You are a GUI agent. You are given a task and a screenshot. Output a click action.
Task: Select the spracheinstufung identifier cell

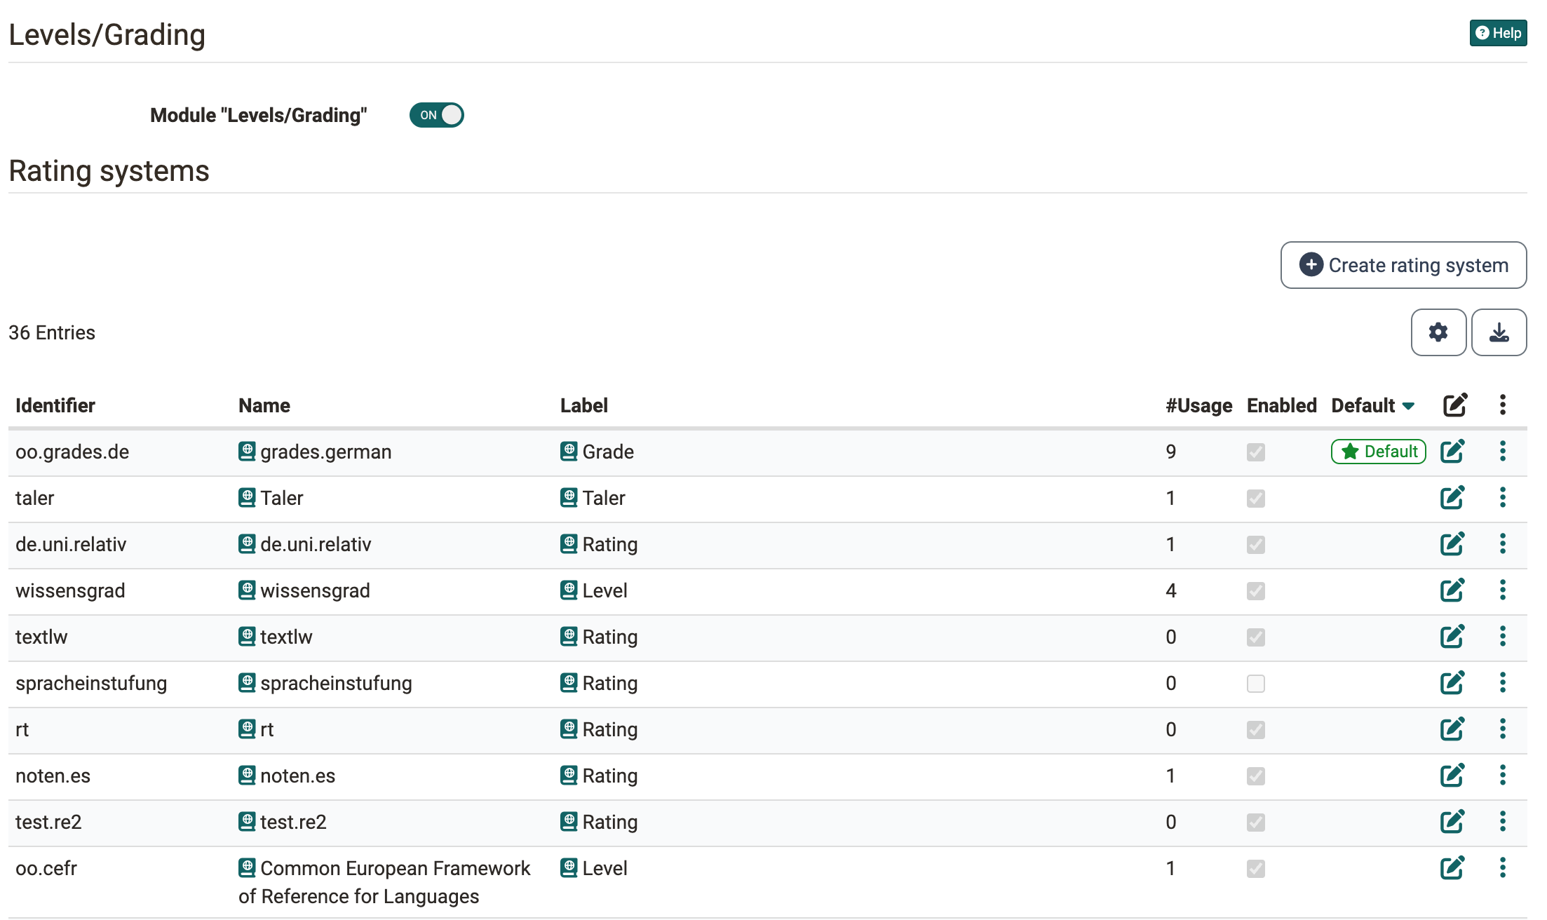coord(91,683)
